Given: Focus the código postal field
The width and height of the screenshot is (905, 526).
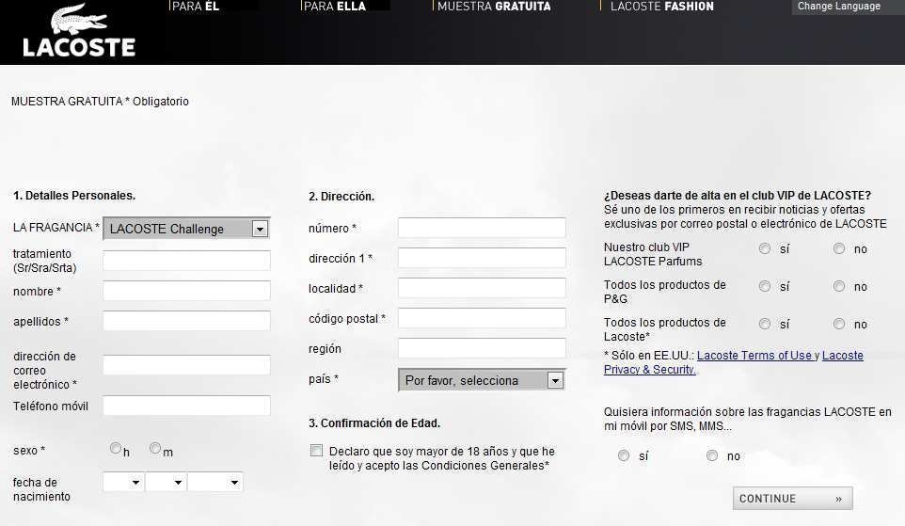Looking at the screenshot, I should tap(482, 317).
